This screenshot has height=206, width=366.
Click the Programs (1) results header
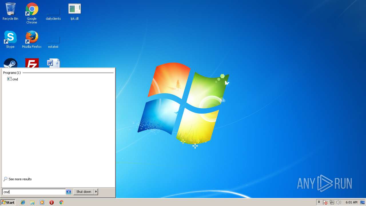coord(12,73)
